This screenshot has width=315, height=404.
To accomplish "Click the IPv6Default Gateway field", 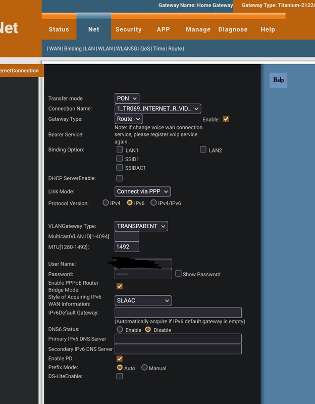I will coord(178,313).
